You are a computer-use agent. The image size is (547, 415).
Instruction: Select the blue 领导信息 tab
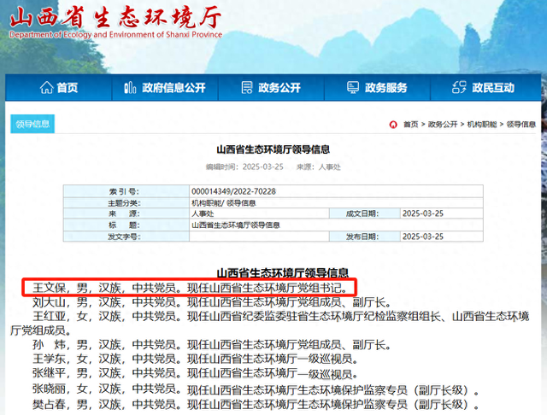coord(32,125)
